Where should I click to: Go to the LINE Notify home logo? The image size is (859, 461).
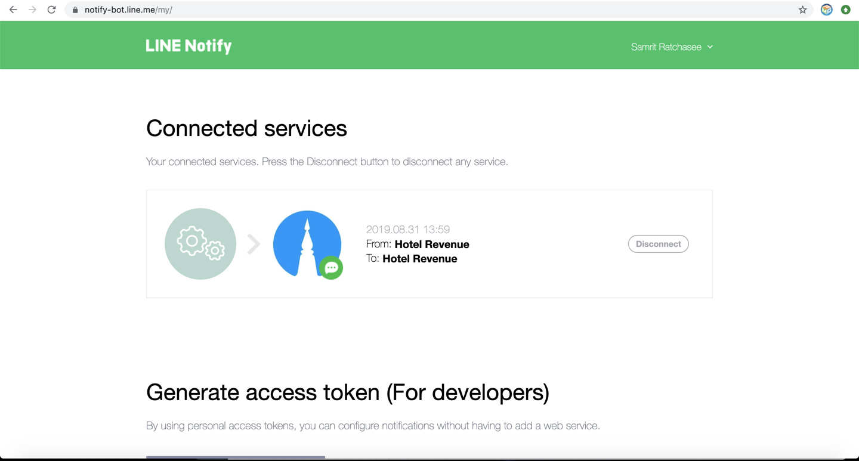(x=189, y=46)
